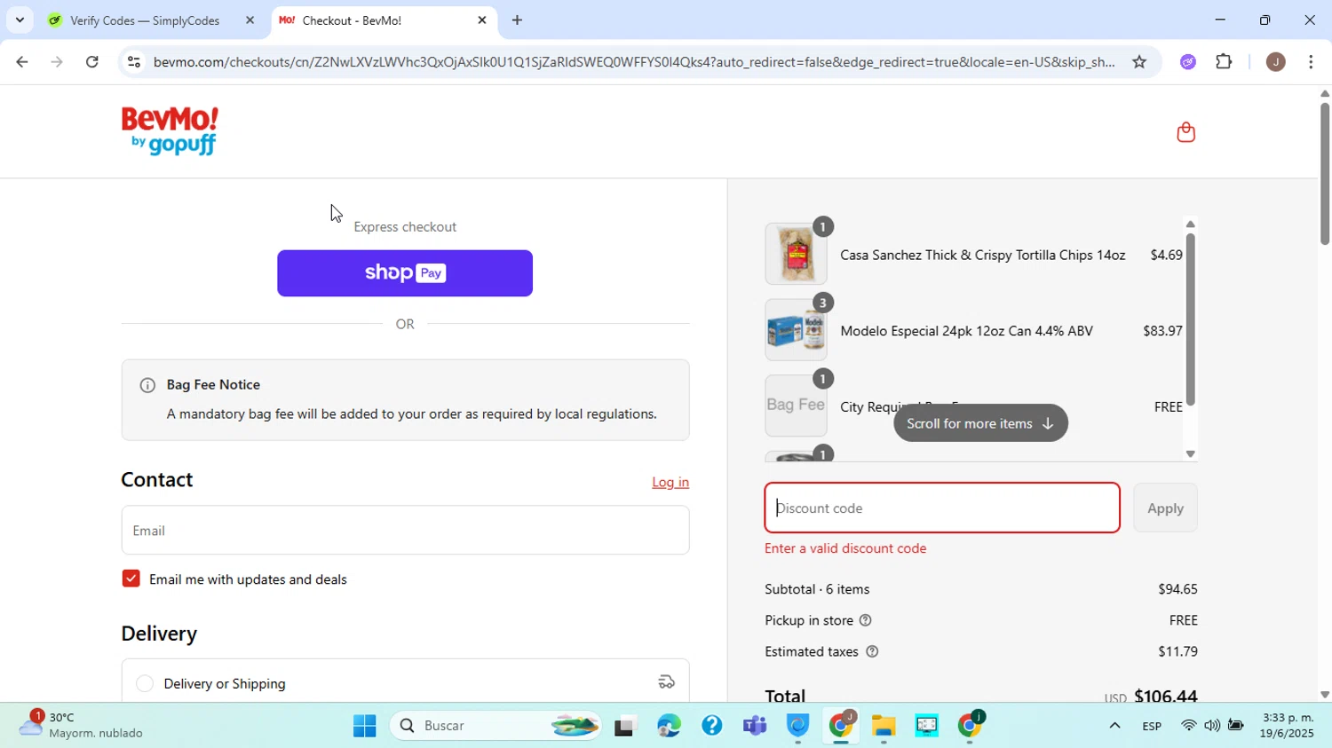The width and height of the screenshot is (1332, 748).
Task: Click the Bag Fee Notice info icon
Action: coord(147,385)
